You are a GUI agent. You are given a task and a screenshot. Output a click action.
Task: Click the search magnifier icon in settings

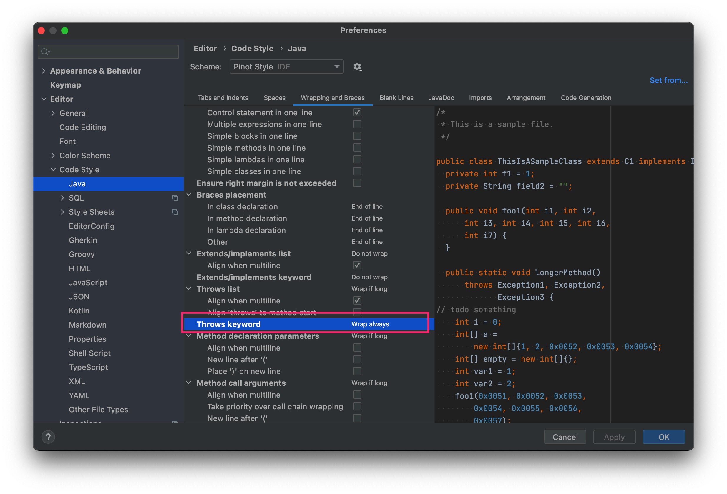45,52
